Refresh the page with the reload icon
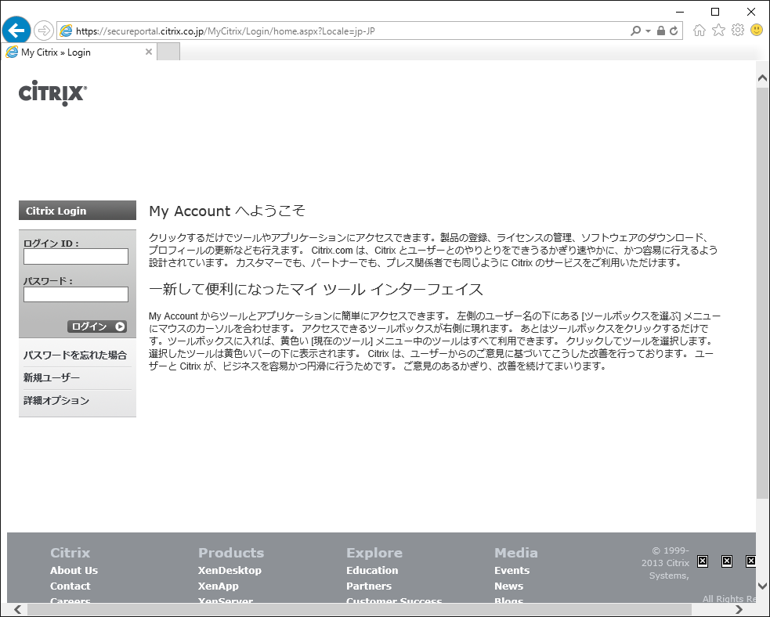Image resolution: width=770 pixels, height=617 pixels. 674,31
